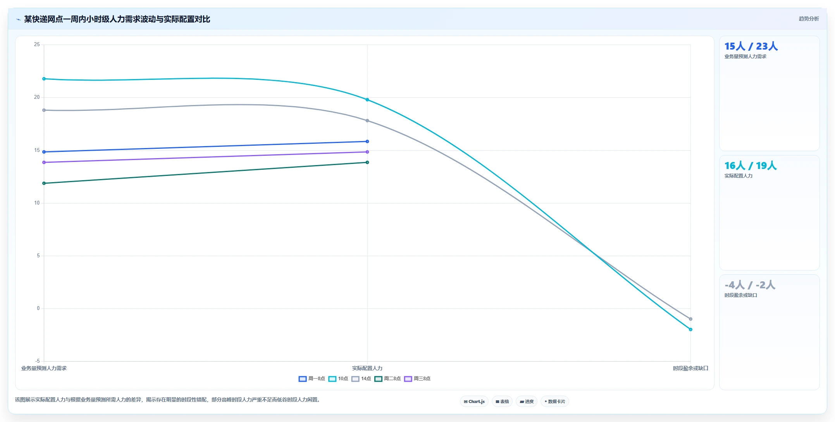This screenshot has width=835, height=422.
Task: Toggle the 周三8点 legend entry
Action: pos(417,379)
